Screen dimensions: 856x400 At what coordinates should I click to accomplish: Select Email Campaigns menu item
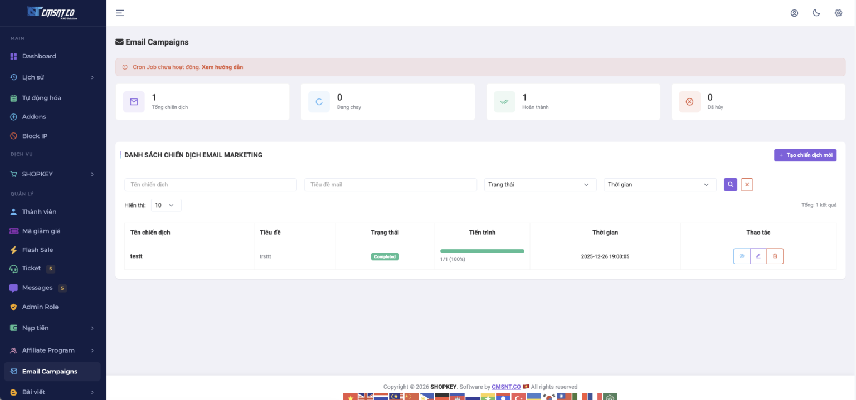point(53,372)
